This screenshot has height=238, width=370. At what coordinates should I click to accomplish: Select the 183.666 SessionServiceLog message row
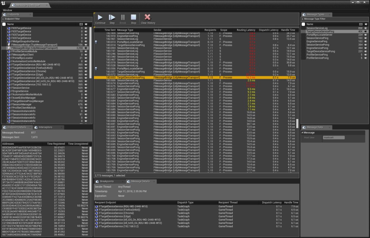[x=195, y=80]
